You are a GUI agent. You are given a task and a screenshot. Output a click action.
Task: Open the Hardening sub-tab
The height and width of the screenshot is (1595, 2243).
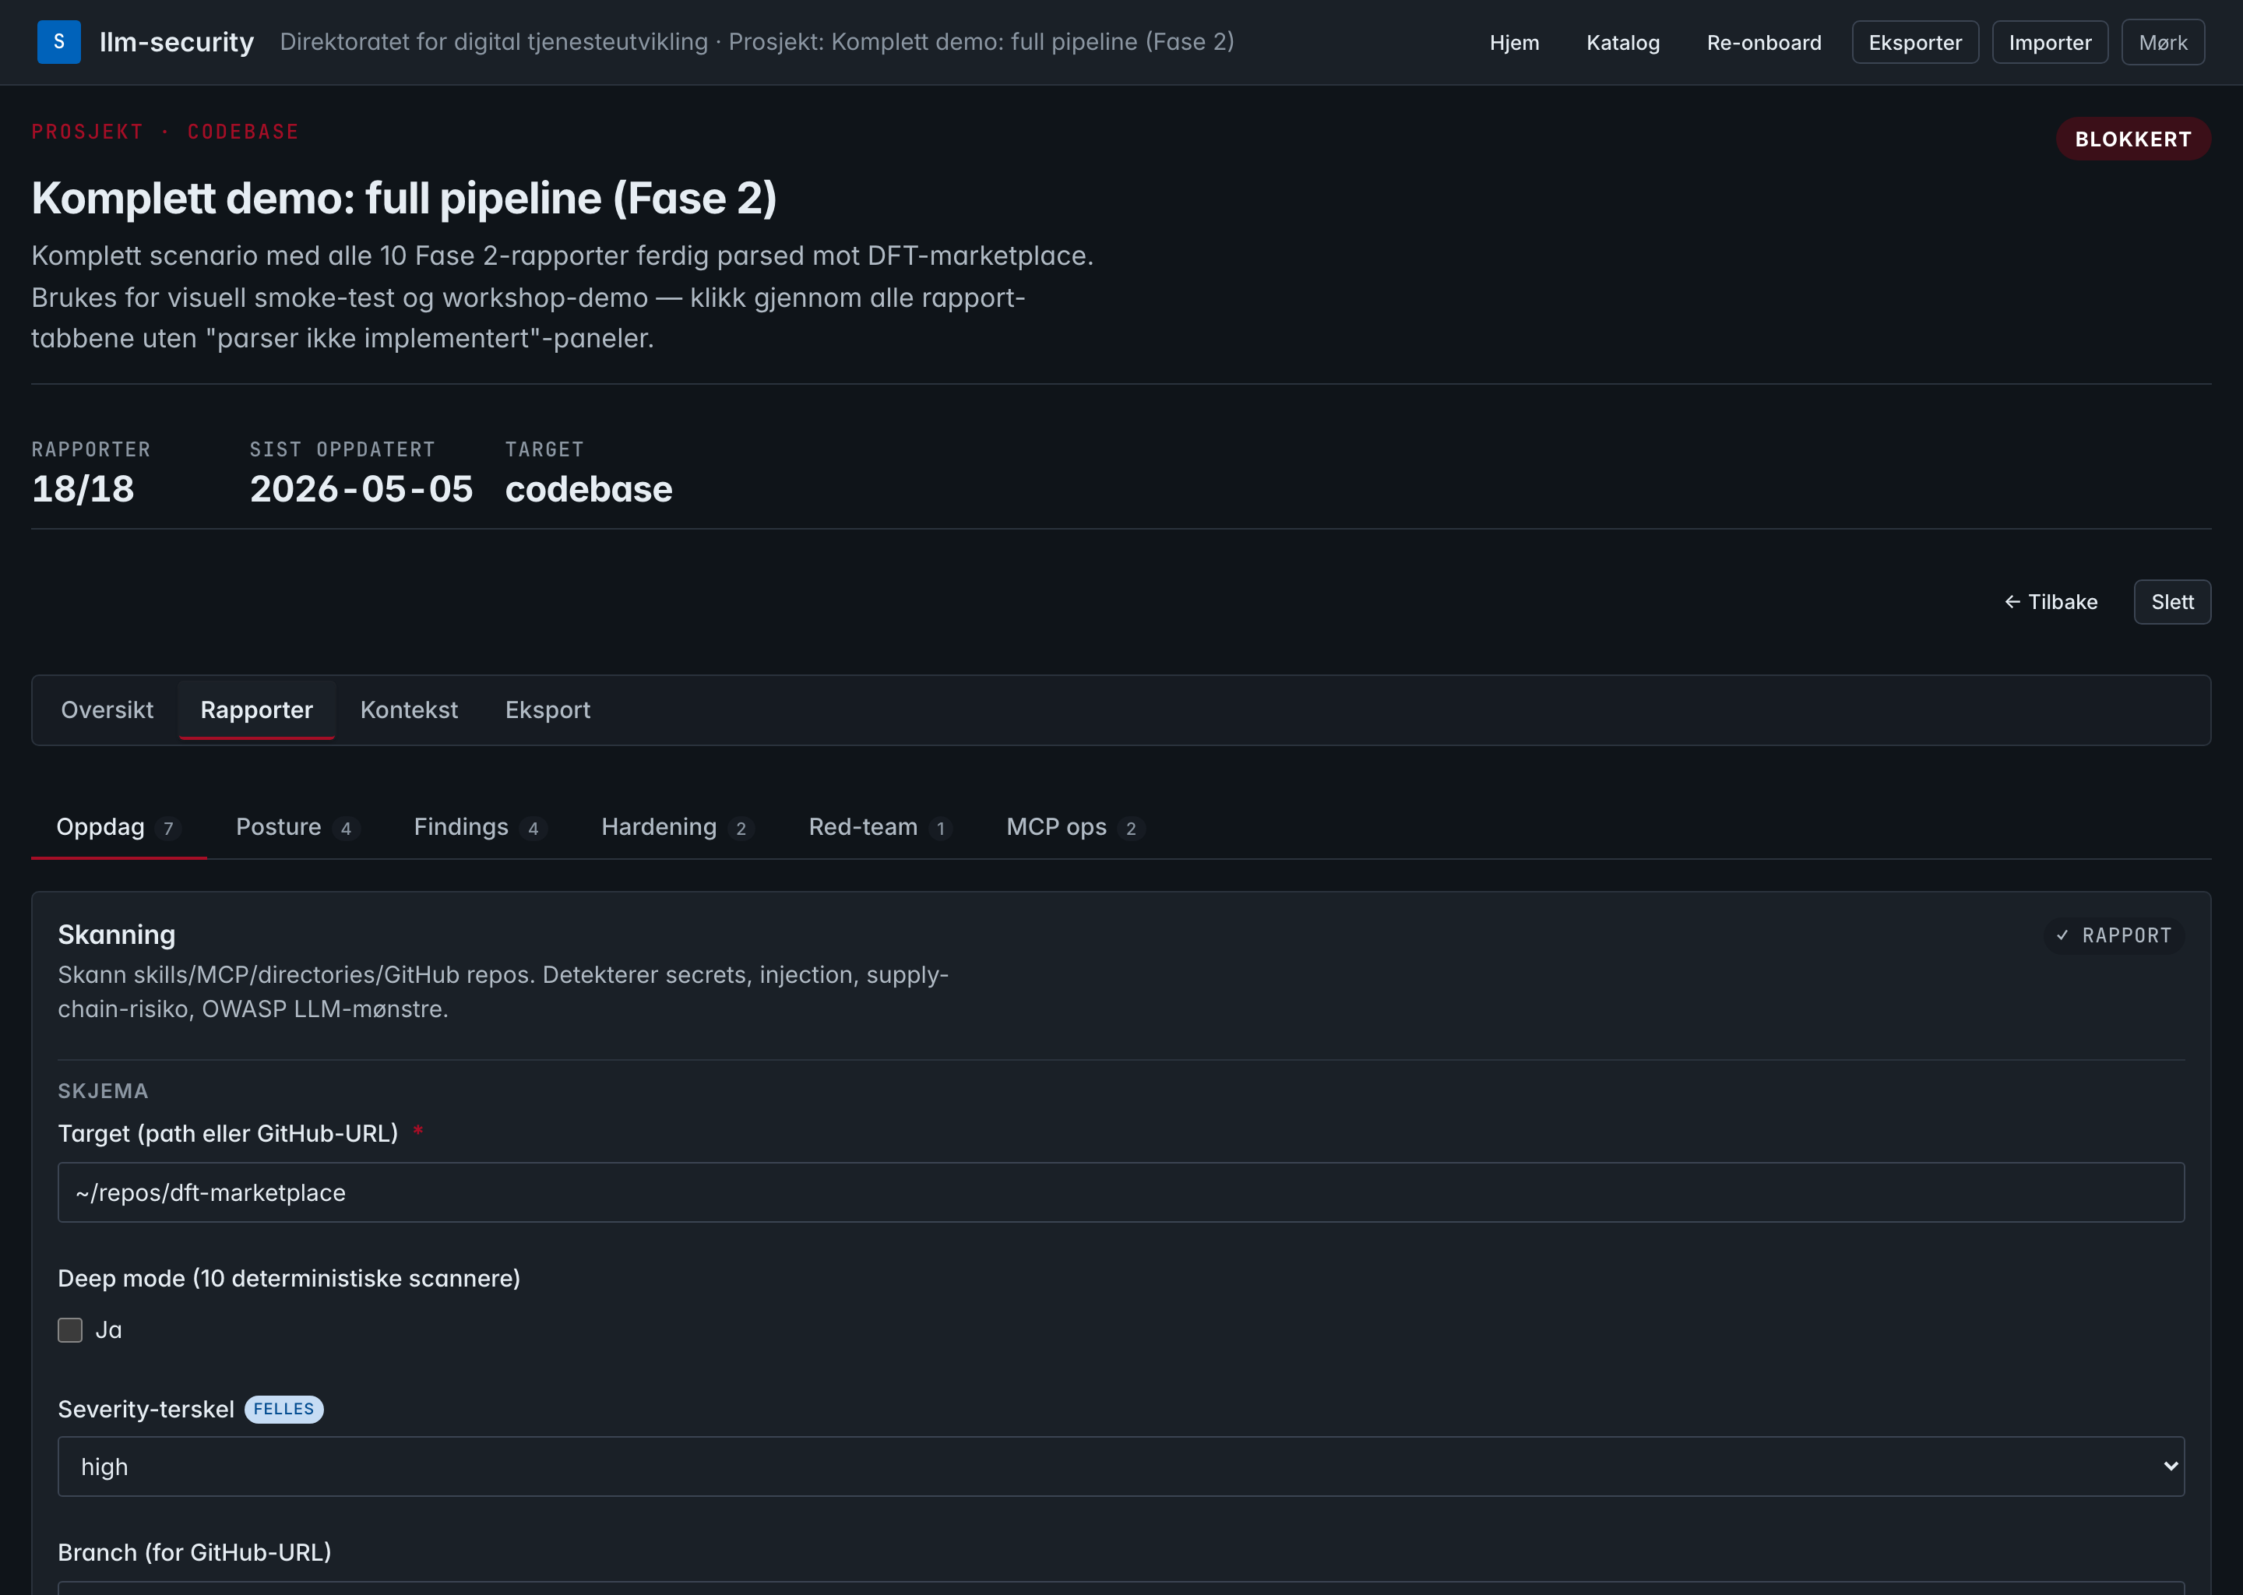point(677,827)
